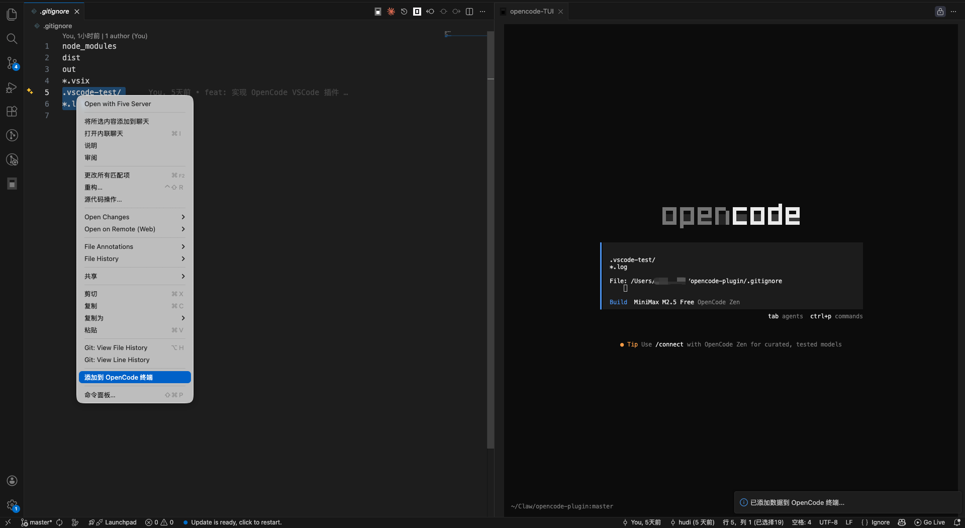The image size is (965, 528).
Task: Choose 添加到 OpenCode 终端 menu item
Action: 135,377
